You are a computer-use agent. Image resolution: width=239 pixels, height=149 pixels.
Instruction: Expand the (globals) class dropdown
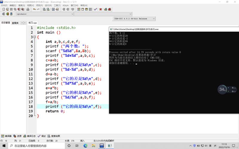pyautogui.click(x=72, y=14)
